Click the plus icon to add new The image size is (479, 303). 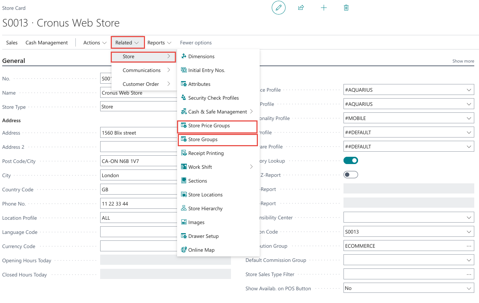[323, 8]
